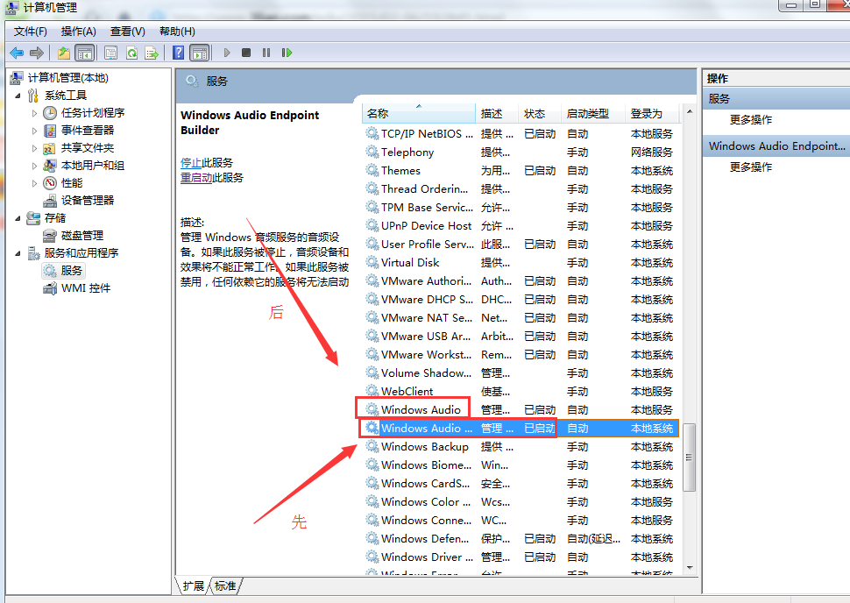Sort services by the 名称 column header

click(419, 113)
